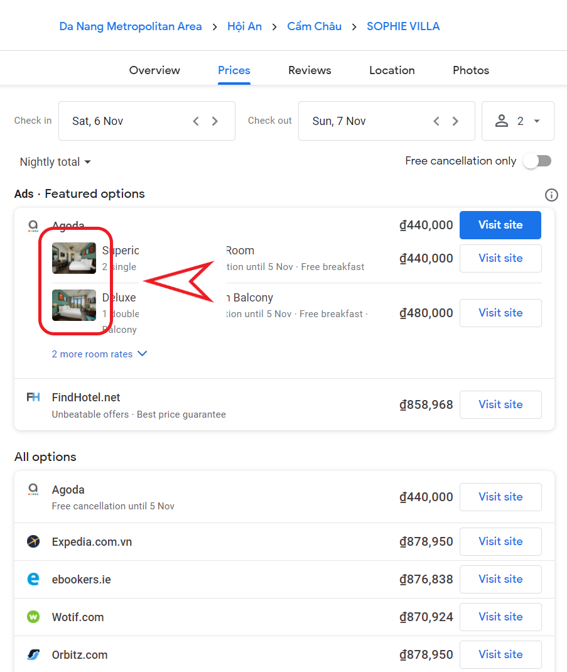Click the Expedia.com.vn logo icon
The image size is (567, 672).
coord(33,541)
